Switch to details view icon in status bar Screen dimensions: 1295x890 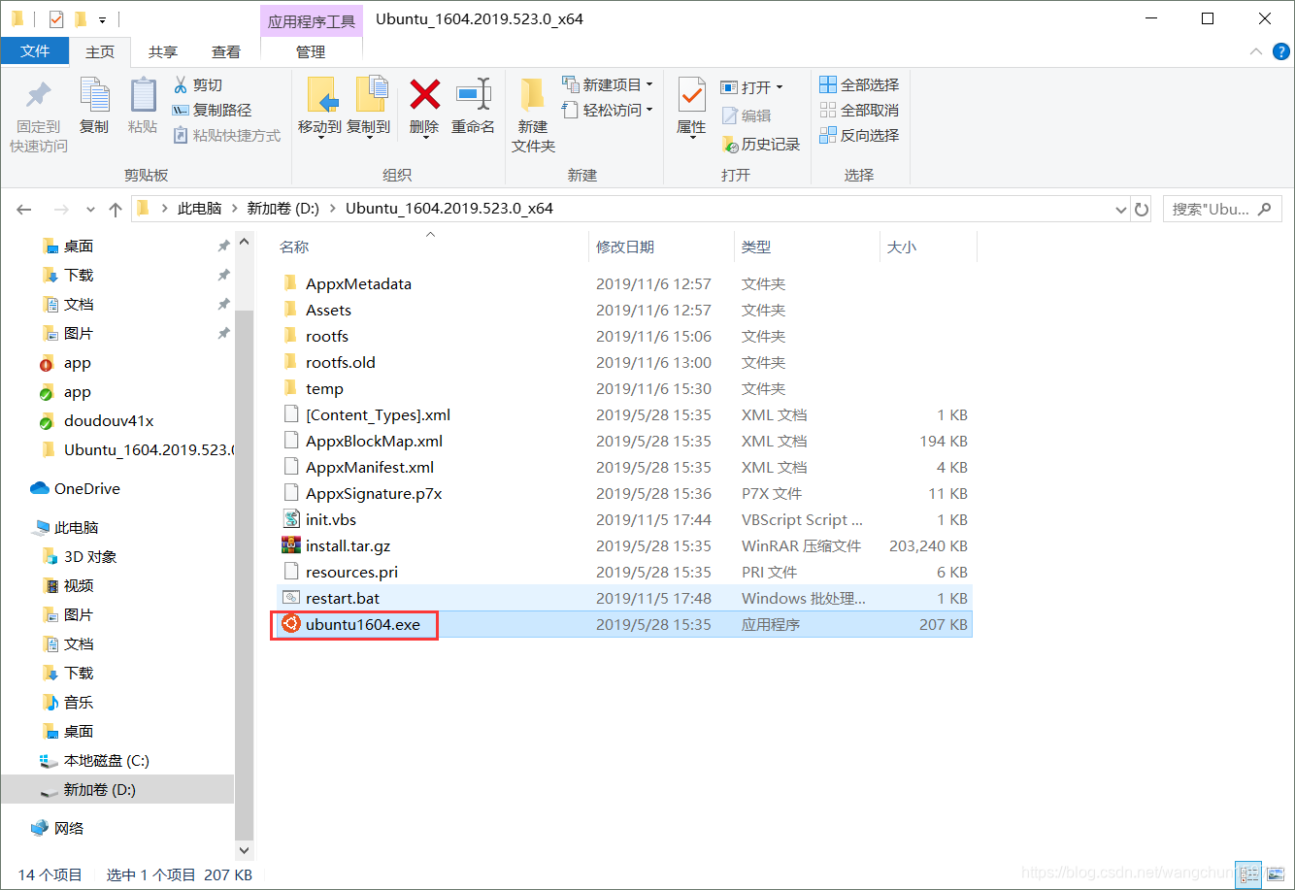pos(1249,874)
